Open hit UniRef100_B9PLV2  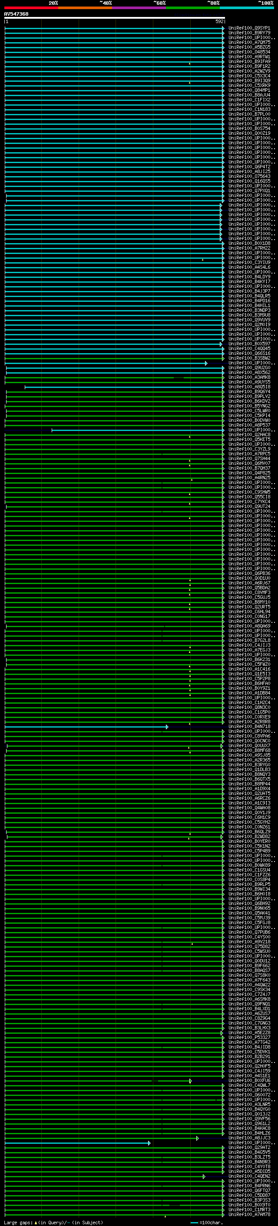249,397
